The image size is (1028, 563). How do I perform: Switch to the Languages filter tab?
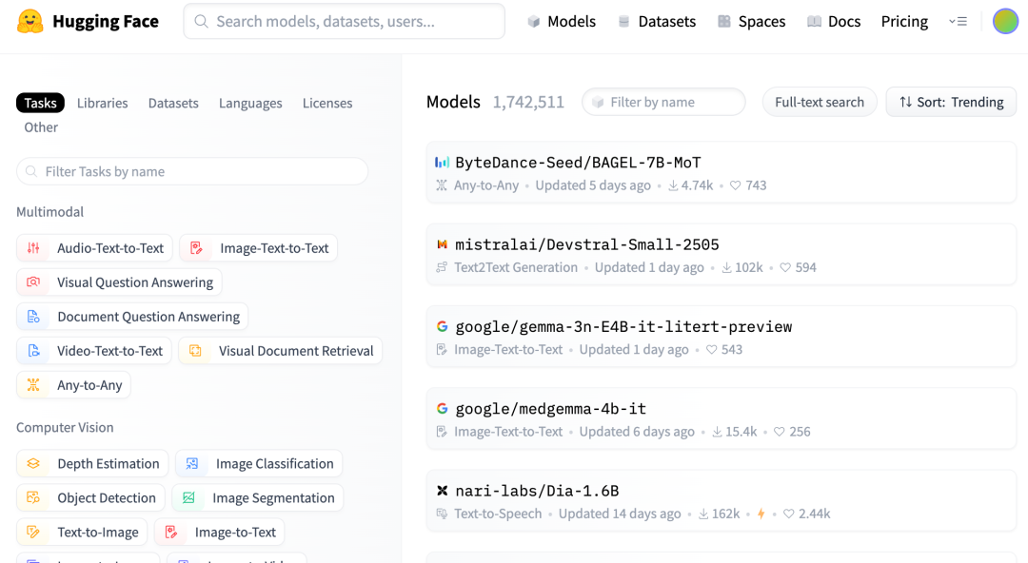click(x=250, y=103)
